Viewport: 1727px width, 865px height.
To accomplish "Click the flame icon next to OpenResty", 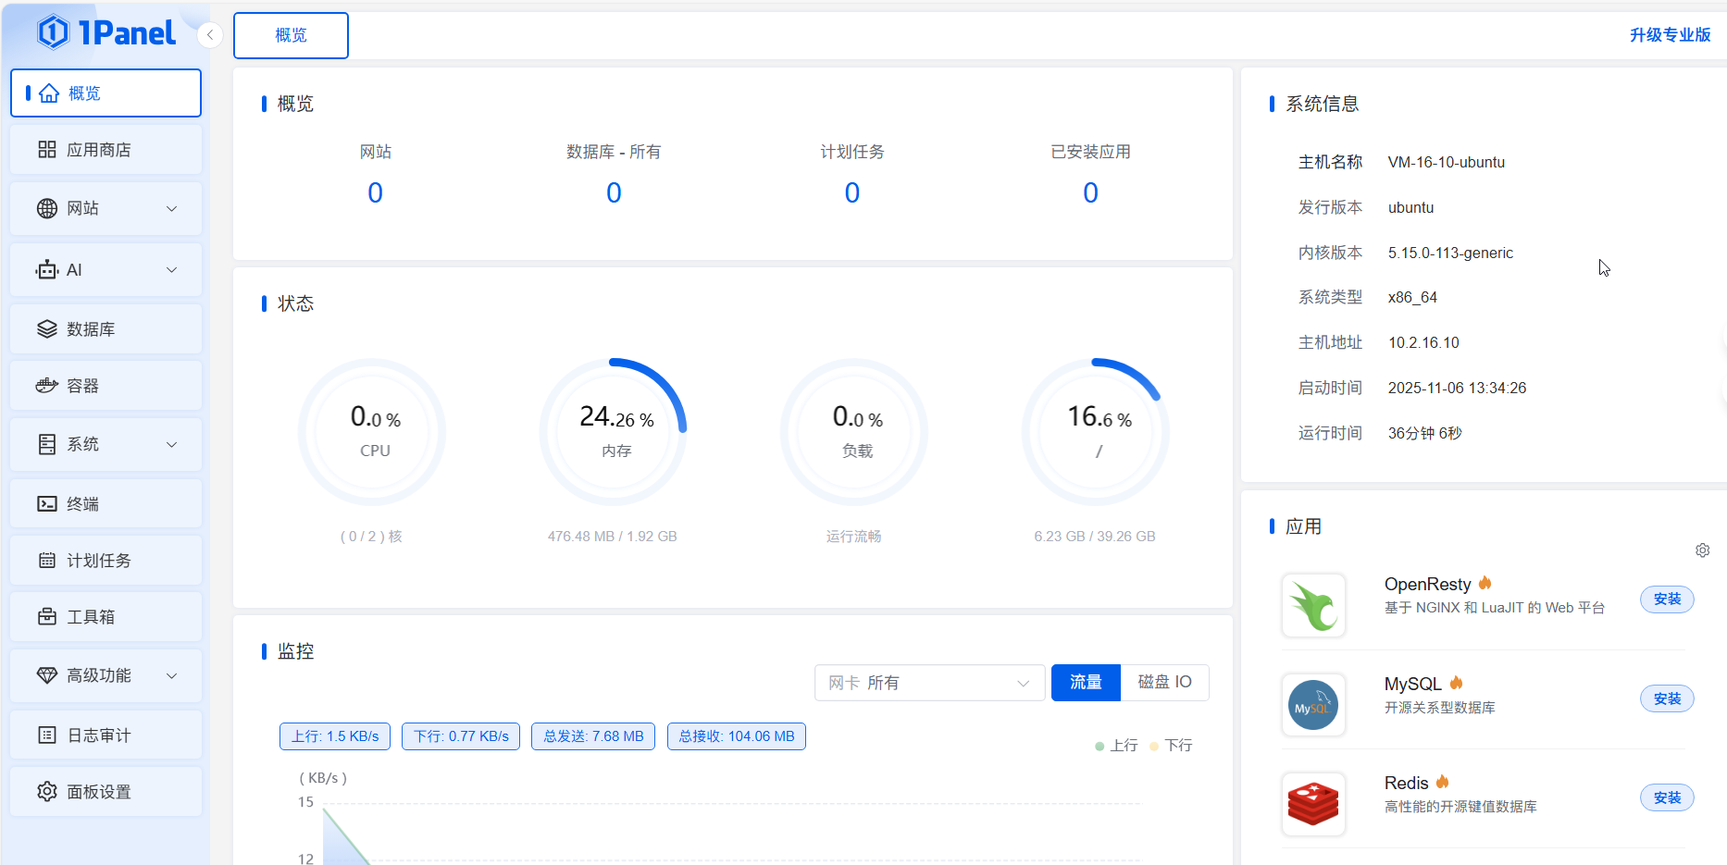I will point(1485,583).
